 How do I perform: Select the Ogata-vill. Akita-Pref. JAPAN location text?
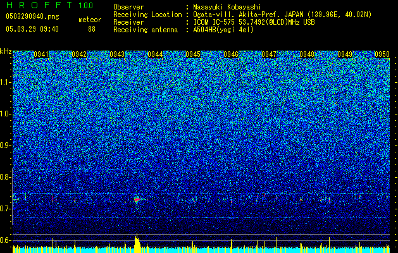282,15
